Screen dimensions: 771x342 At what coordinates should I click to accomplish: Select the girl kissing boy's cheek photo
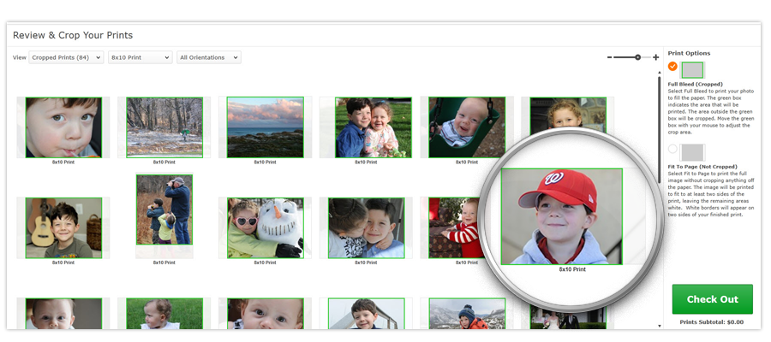click(x=367, y=227)
